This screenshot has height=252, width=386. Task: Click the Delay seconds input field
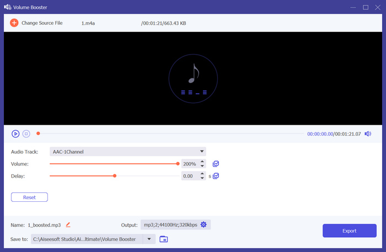(x=190, y=176)
